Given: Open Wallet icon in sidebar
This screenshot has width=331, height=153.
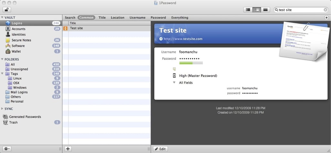Looking at the screenshot, I should coord(8,51).
